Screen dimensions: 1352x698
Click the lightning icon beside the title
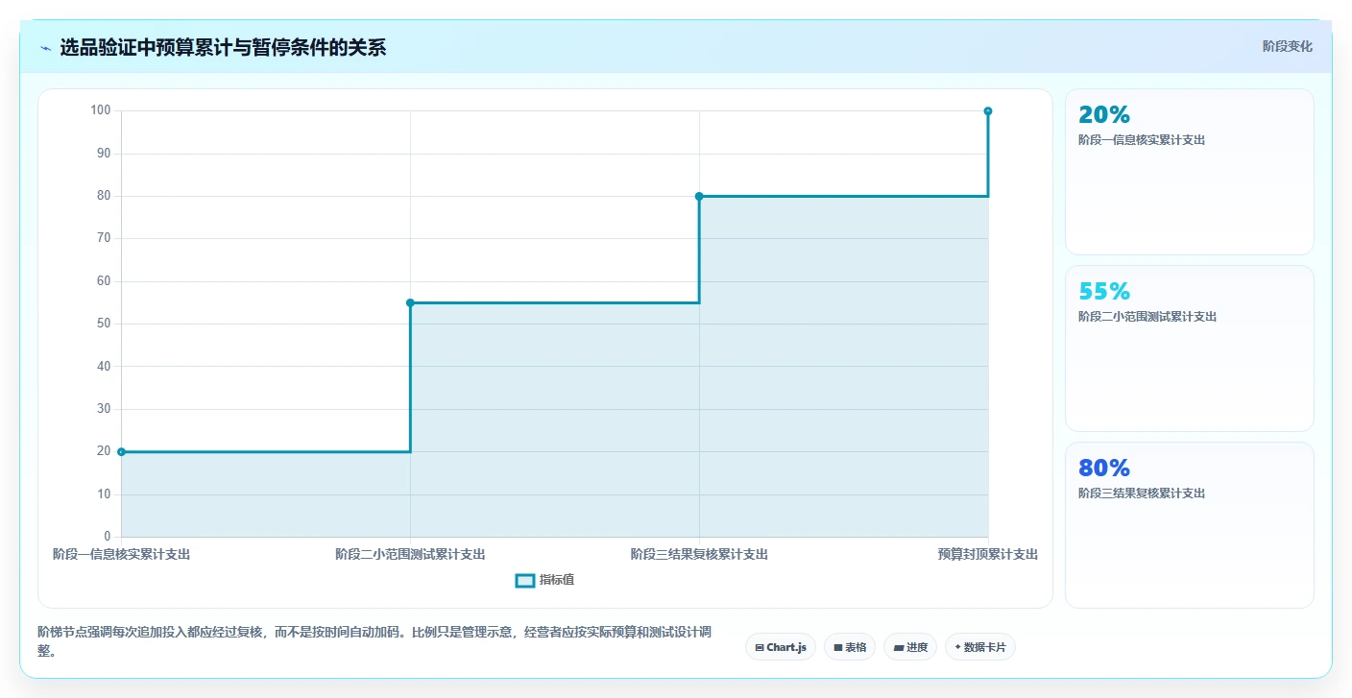click(45, 48)
